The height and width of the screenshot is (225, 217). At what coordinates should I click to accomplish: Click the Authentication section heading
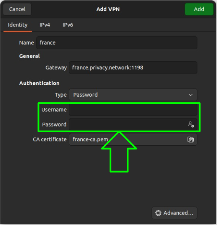[39, 83]
